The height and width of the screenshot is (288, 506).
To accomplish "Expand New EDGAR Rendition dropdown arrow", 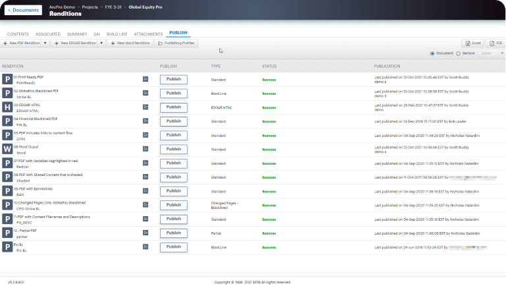I will pos(101,43).
